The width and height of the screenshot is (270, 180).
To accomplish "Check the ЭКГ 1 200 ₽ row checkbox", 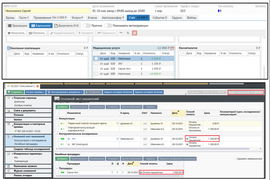I will (x=96, y=63).
